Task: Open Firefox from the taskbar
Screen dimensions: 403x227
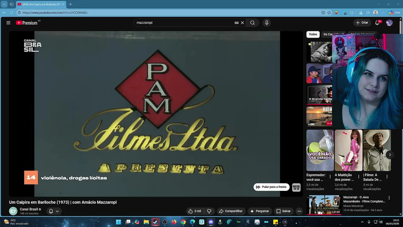Action: (174, 222)
